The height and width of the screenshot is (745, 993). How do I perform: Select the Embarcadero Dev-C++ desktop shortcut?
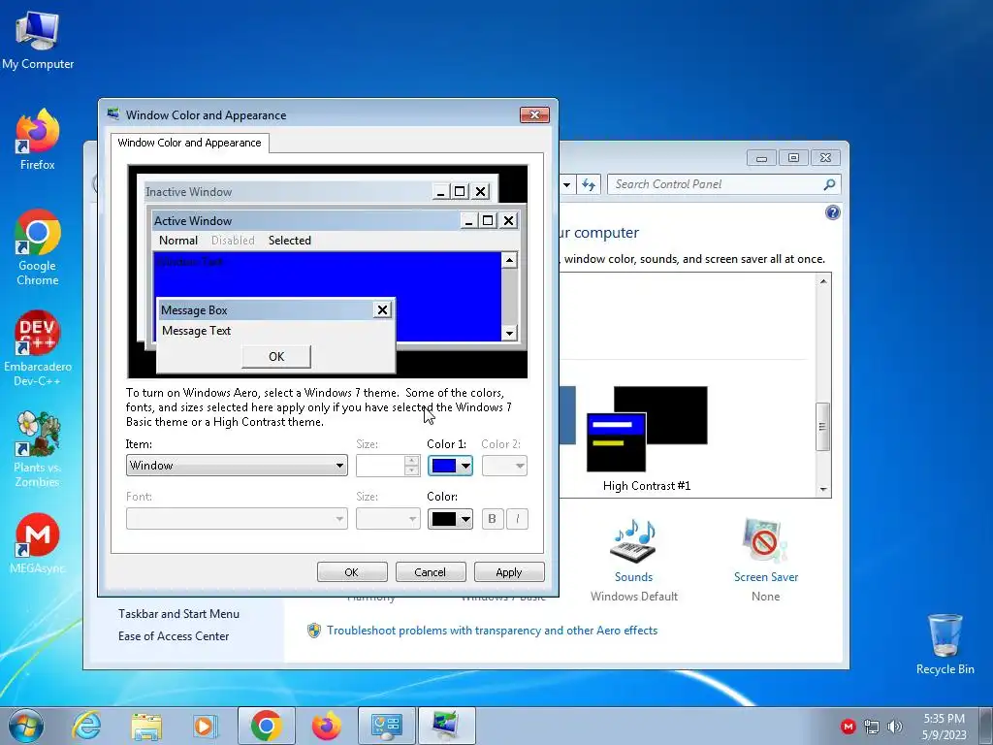pos(38,347)
